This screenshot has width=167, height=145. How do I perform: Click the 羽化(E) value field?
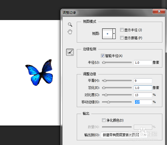click(x=143, y=88)
